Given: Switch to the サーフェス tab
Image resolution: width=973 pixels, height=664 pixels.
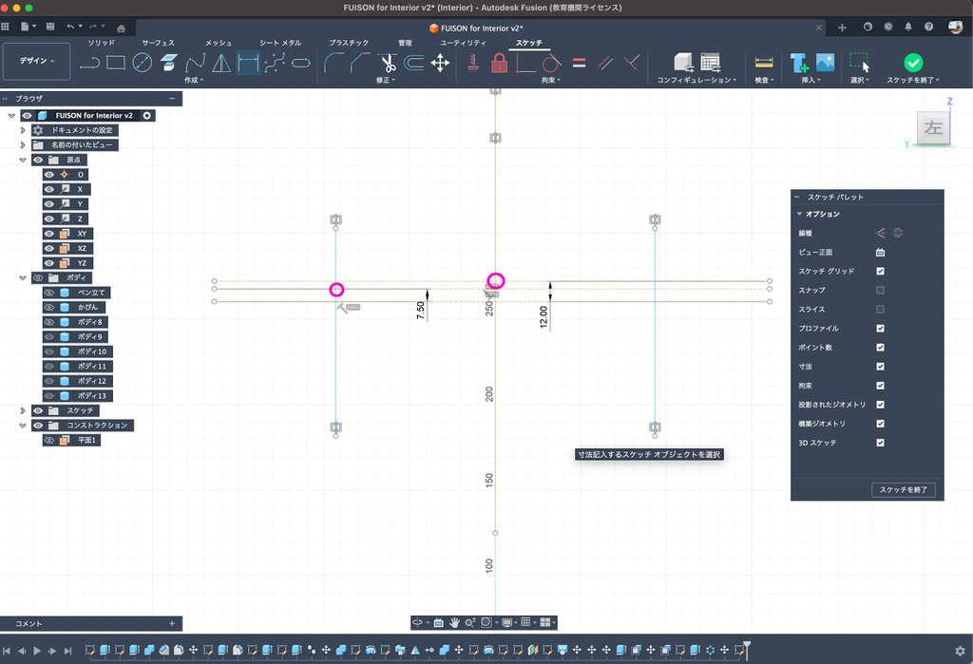Looking at the screenshot, I should 158,43.
